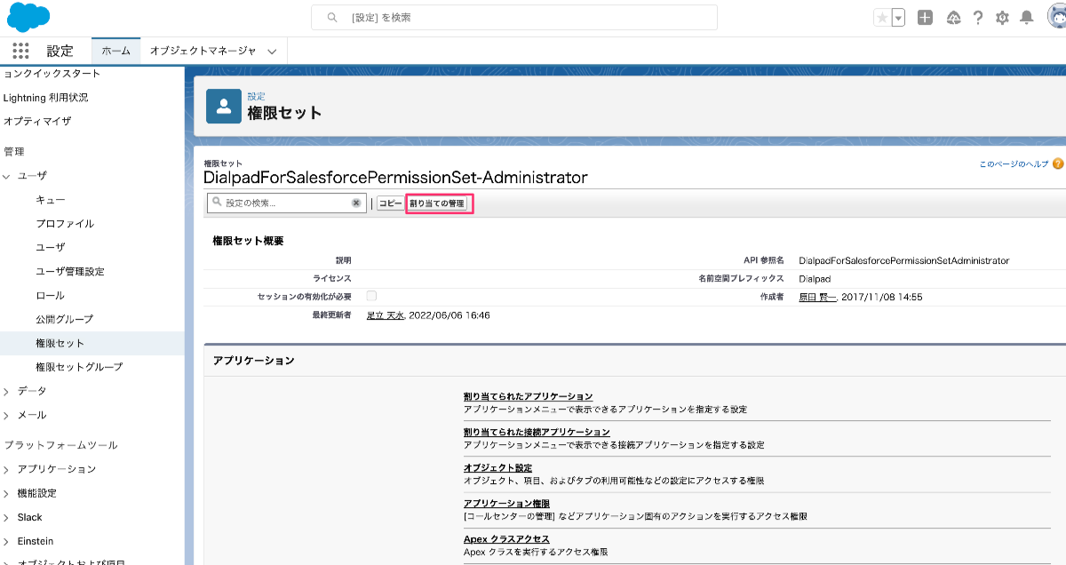This screenshot has width=1066, height=565.
Task: Select 権限セット in the sidebar
Action: tap(60, 343)
